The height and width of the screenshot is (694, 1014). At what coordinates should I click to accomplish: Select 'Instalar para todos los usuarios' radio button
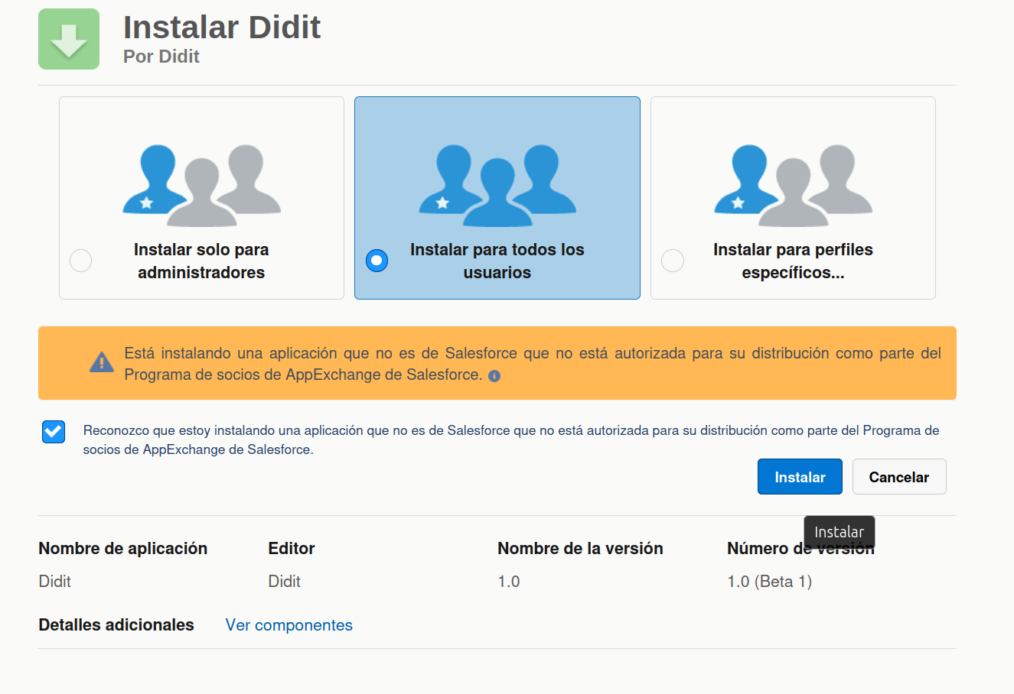tap(377, 261)
